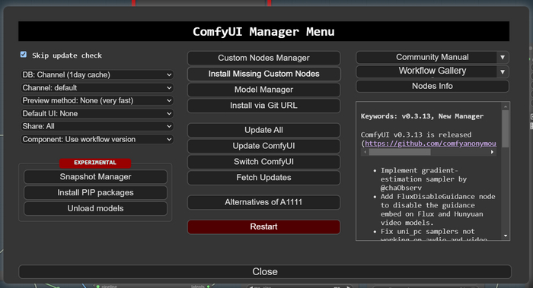
Task: Click the red Restart button
Action: point(263,227)
